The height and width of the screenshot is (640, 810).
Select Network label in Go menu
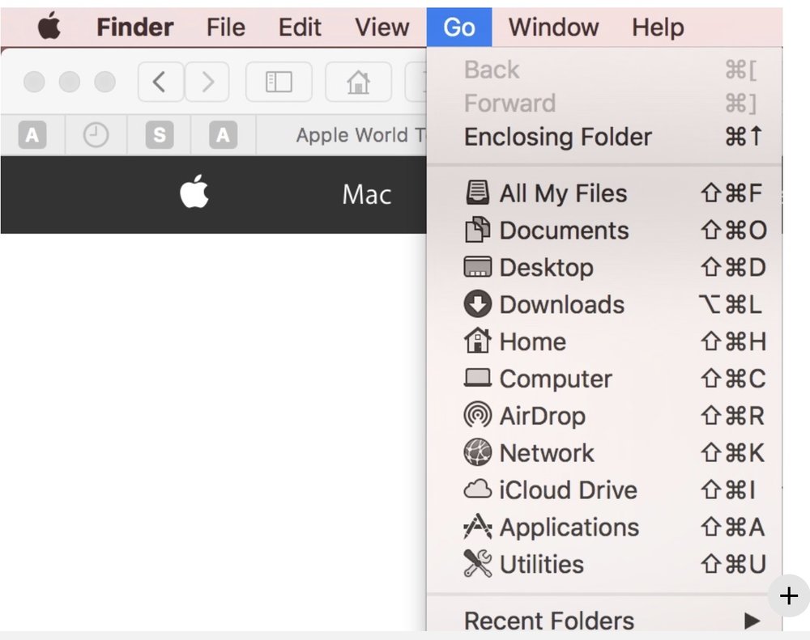click(547, 453)
